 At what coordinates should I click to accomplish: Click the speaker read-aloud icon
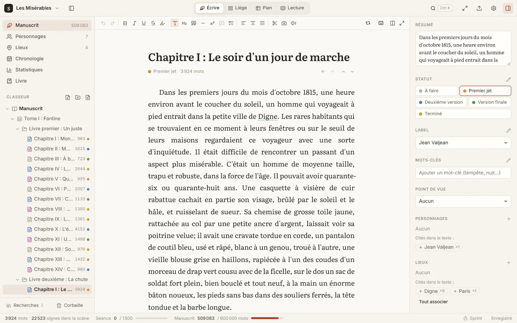click(293, 23)
